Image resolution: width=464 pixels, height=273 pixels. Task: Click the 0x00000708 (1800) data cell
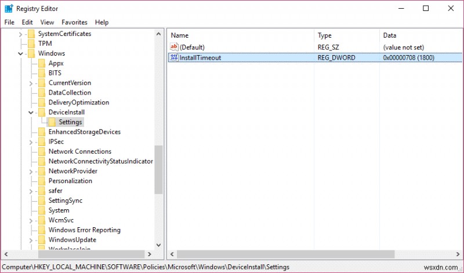(x=409, y=58)
